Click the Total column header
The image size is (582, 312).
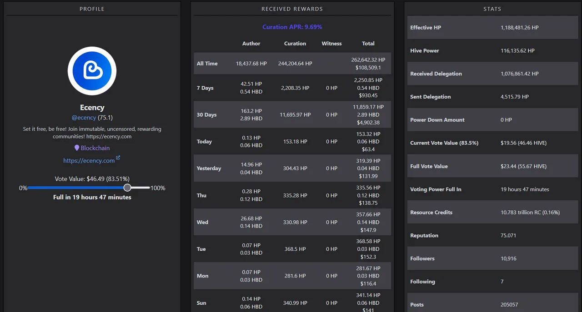(x=368, y=44)
